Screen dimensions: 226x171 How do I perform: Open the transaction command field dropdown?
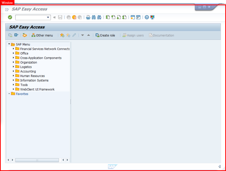48,17
